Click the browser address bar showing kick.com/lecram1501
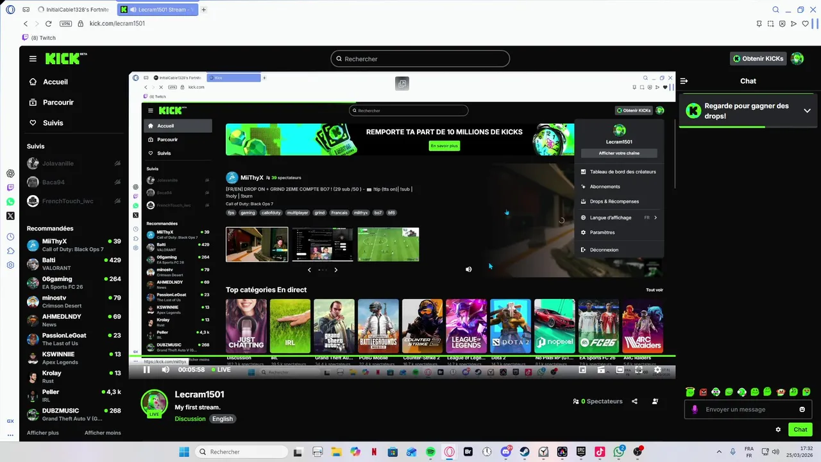 117,24
